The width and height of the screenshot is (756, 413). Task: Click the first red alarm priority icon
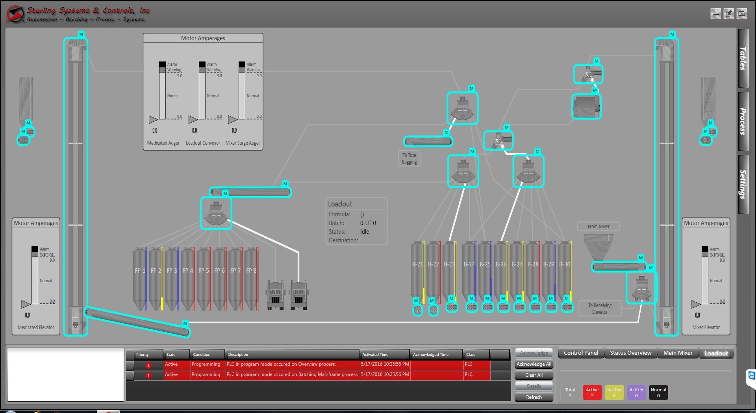(x=148, y=365)
